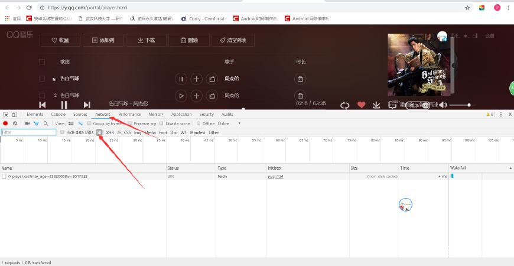Switch to the Performance tab
The width and height of the screenshot is (514, 266).
[129, 115]
